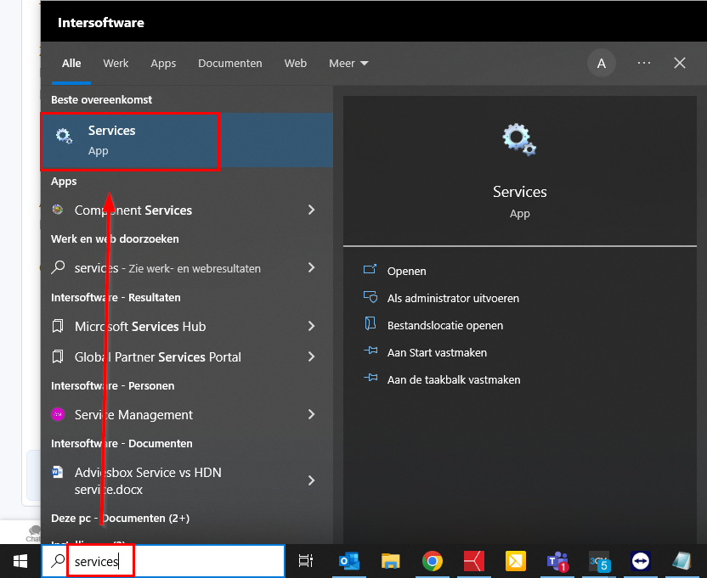Open TeamViewer from the taskbar

[641, 561]
